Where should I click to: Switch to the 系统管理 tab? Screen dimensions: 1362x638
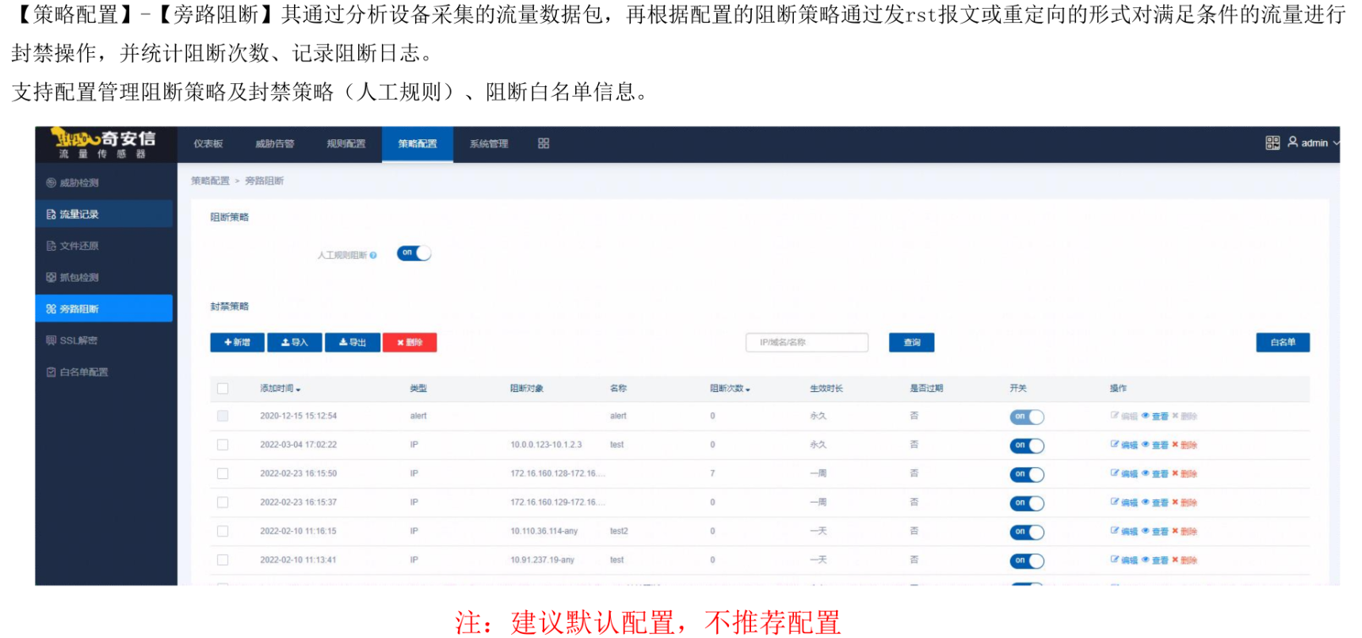click(489, 144)
